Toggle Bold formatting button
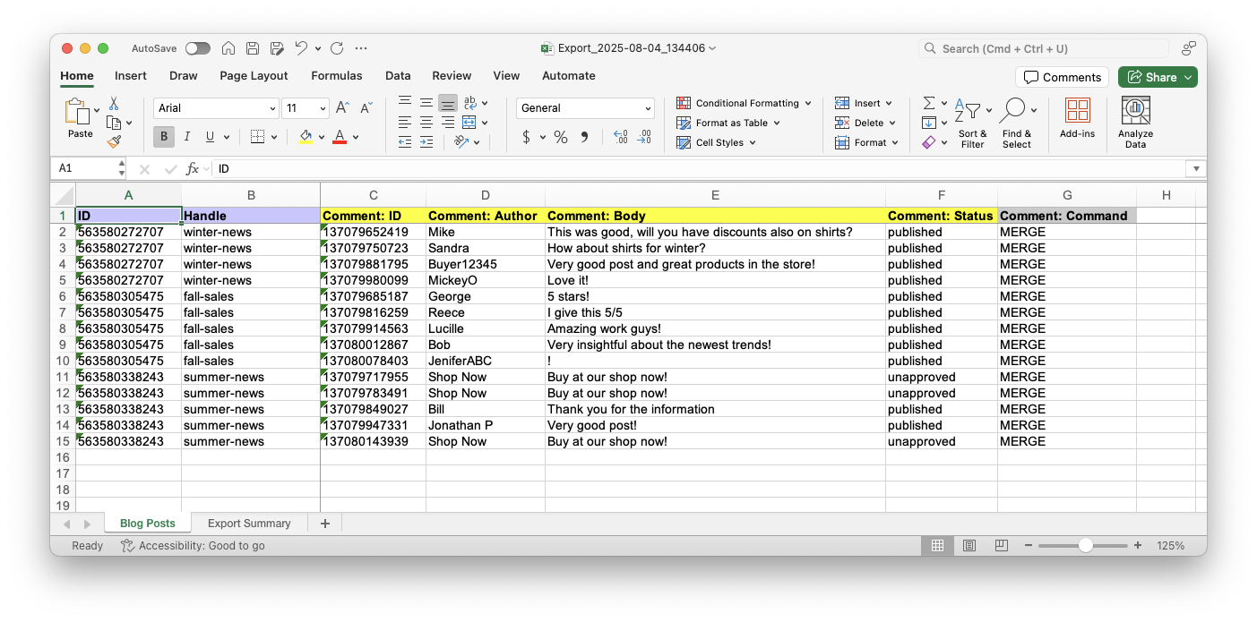Screen dimensions: 1257x622 (164, 137)
